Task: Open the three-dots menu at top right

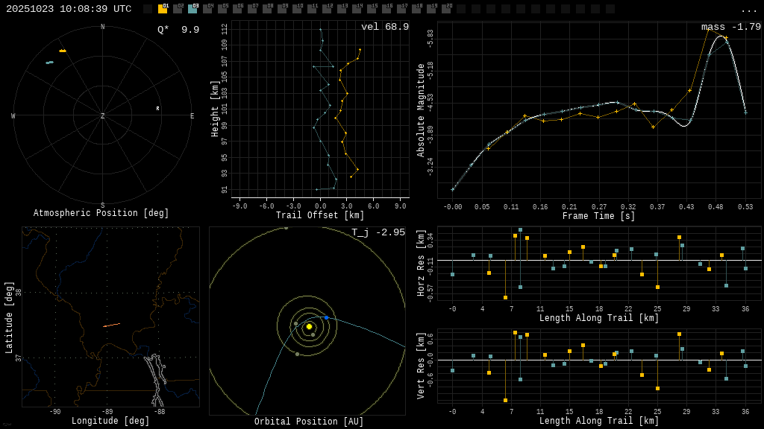Action: 749,10
